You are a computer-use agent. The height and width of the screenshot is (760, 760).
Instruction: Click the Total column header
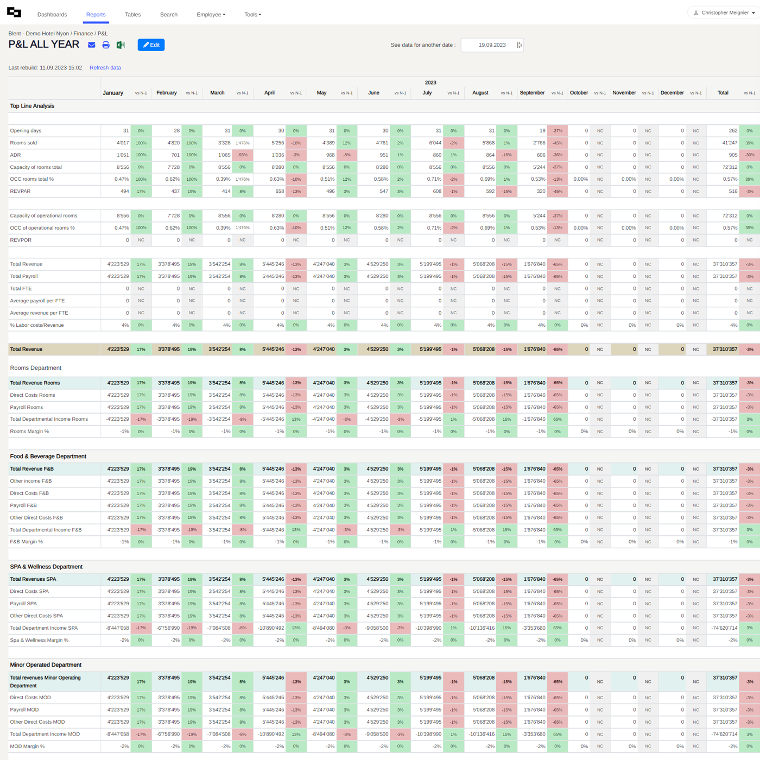pos(723,93)
